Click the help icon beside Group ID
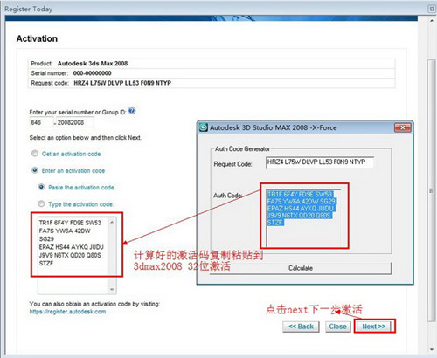 (132, 111)
